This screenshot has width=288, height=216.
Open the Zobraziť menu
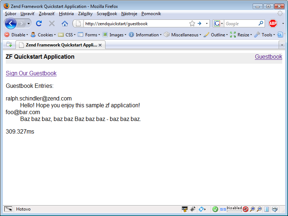[x=47, y=14]
